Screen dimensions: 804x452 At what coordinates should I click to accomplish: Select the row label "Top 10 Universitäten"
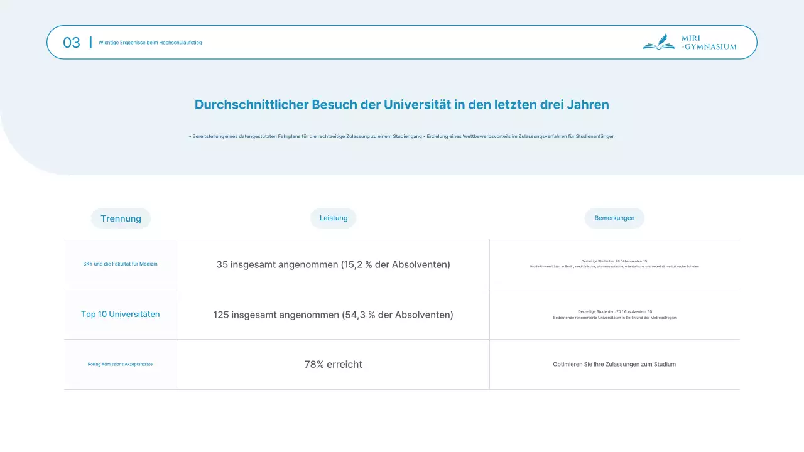click(120, 314)
